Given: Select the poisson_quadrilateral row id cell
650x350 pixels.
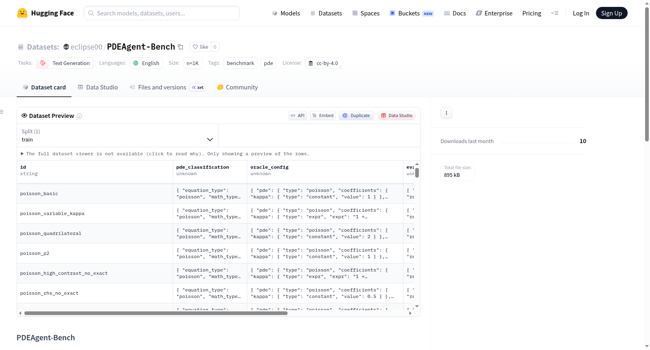Looking at the screenshot, I should (x=95, y=233).
